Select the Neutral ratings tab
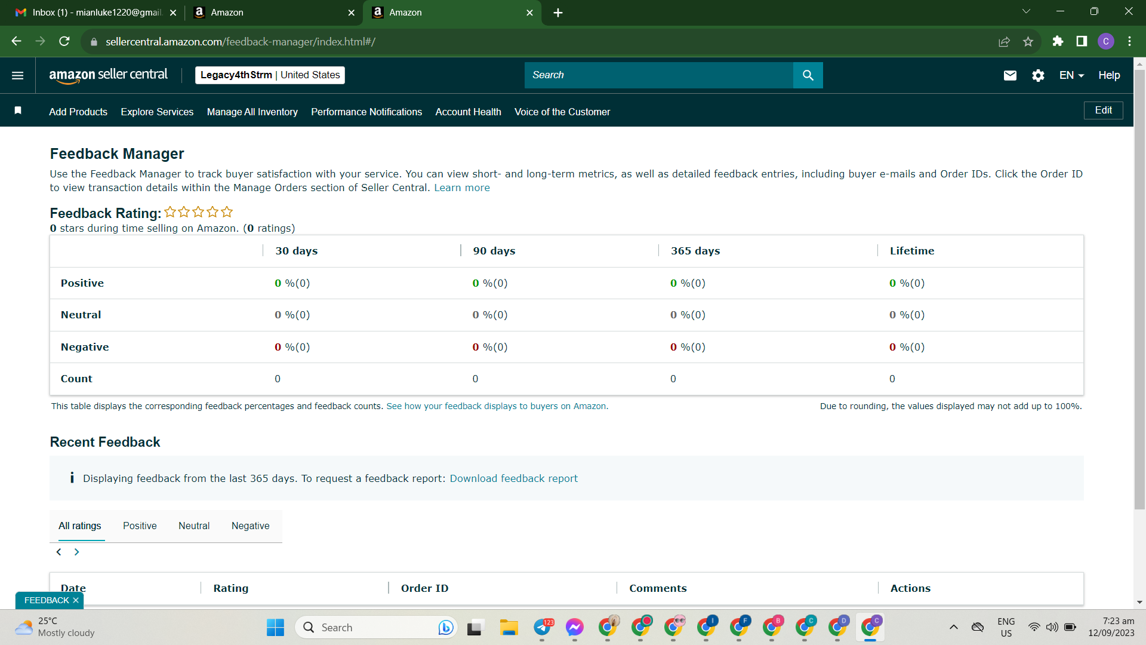Image resolution: width=1146 pixels, height=645 pixels. click(194, 526)
